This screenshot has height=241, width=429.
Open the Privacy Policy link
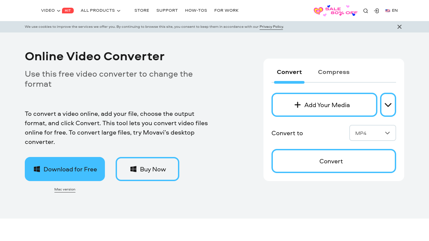(271, 27)
